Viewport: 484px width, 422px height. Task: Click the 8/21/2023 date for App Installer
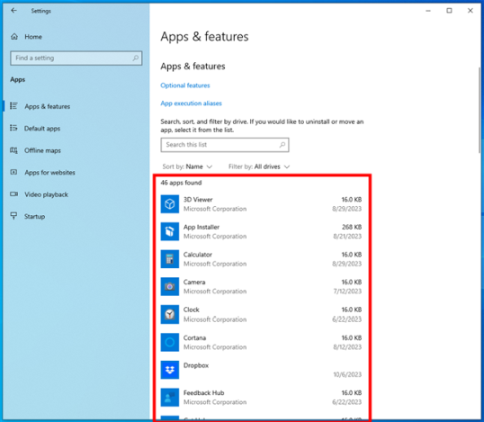[x=347, y=236]
